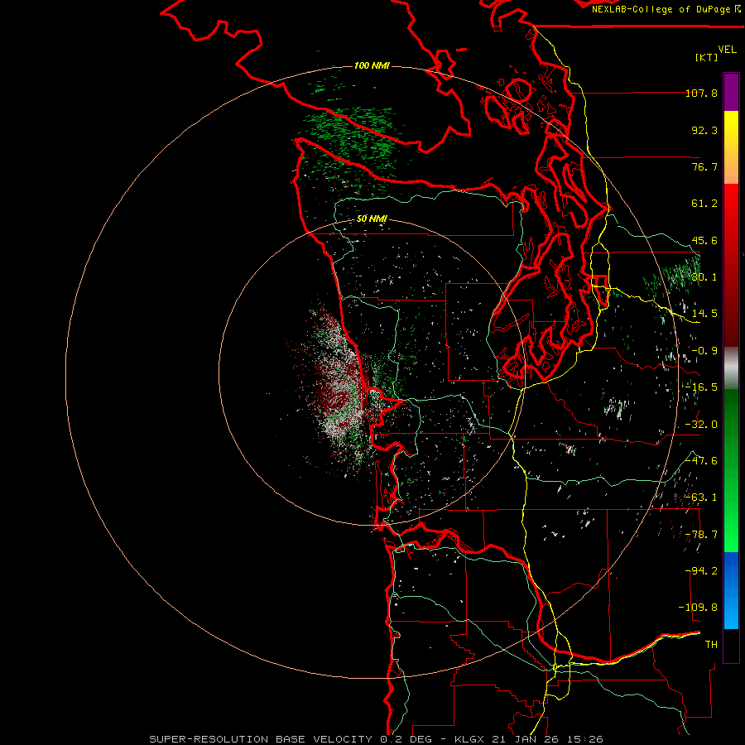745x745 pixels.
Task: Click the 50 NMI range ring label
Action: (372, 219)
